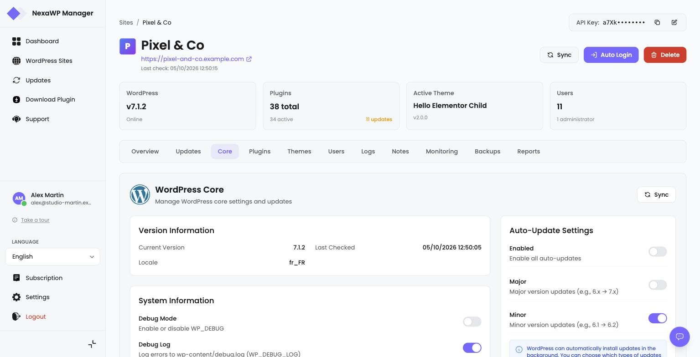Open the chat support bubble
Screen dimensions: 700x357
click(x=679, y=337)
